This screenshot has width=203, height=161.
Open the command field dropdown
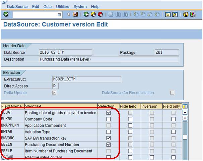pos(60,14)
